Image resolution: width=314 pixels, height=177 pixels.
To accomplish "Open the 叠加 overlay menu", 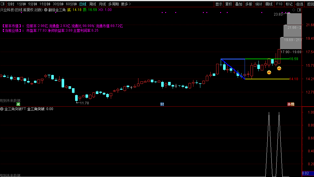I will point(239,4).
